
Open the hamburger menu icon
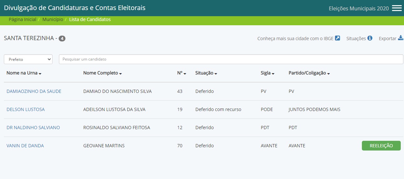(397, 8)
